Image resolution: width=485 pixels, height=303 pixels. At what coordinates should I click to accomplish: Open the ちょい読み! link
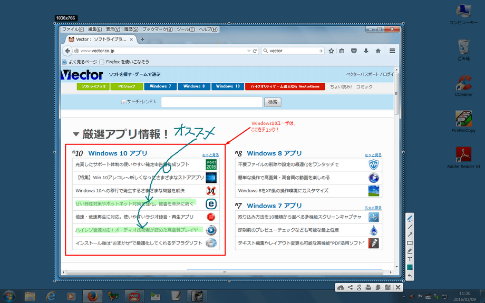point(341,87)
